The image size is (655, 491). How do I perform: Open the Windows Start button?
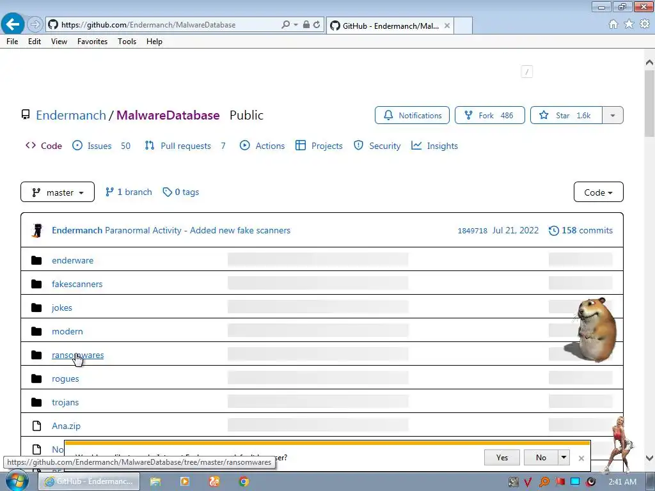17,481
